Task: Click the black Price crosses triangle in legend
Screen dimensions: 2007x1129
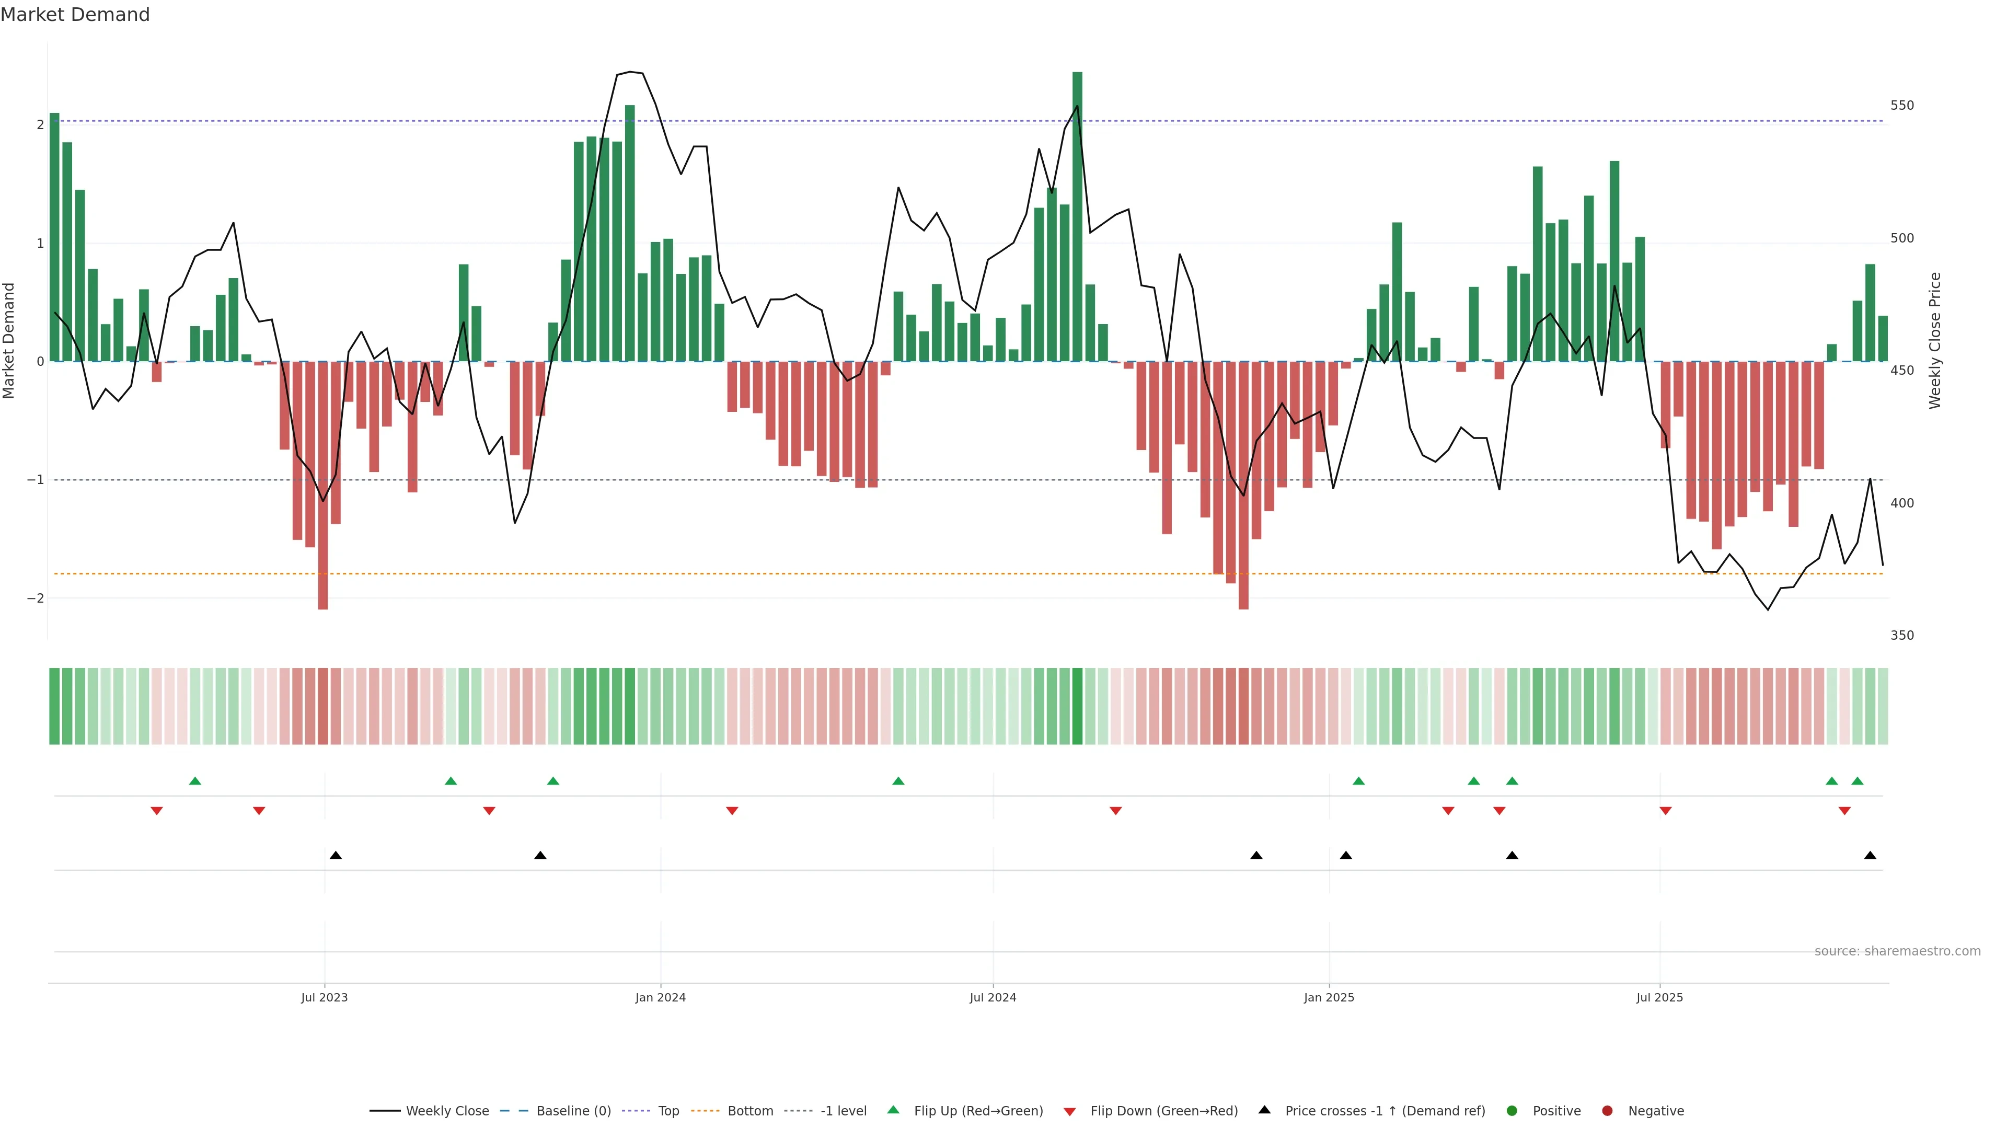Action: [x=1264, y=1110]
